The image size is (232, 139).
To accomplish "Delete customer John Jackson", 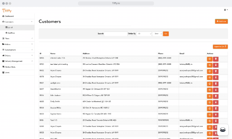I will [216, 96].
